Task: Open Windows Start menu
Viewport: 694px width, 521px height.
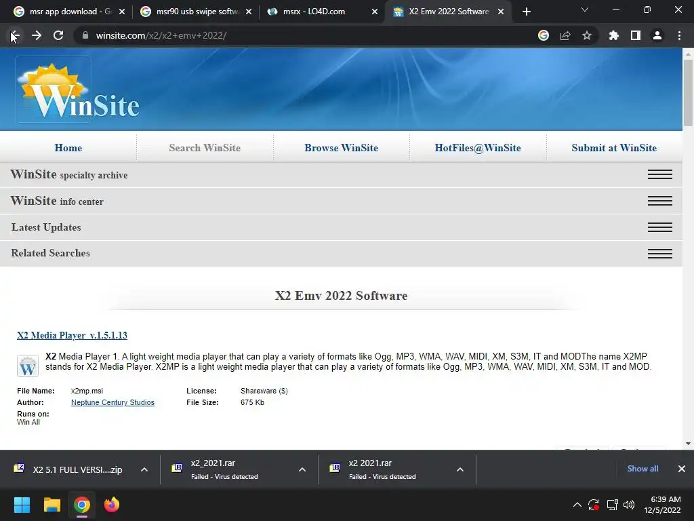Action: pos(22,505)
